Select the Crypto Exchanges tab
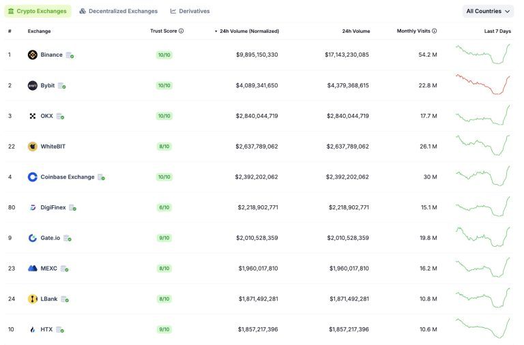524x345 pixels. point(37,11)
